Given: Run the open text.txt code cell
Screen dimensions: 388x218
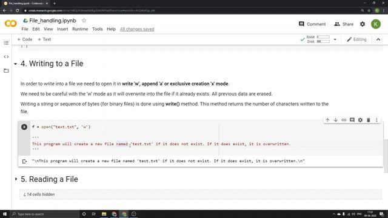Looking at the screenshot, I should click(x=24, y=127).
